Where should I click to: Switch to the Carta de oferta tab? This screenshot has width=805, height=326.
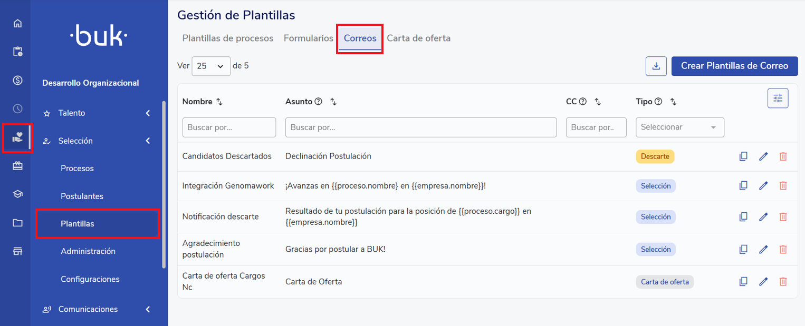tap(418, 38)
